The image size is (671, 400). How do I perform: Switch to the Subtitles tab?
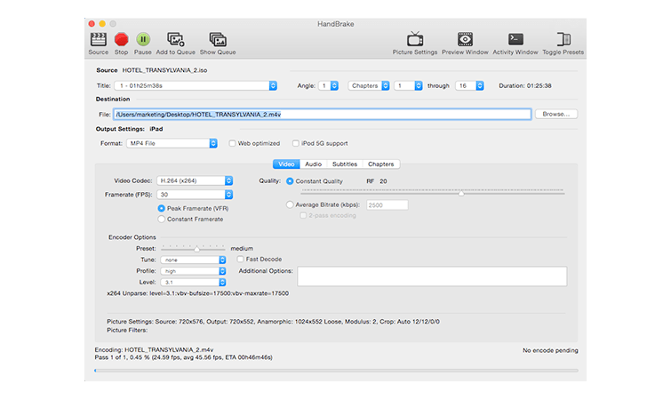pyautogui.click(x=345, y=164)
